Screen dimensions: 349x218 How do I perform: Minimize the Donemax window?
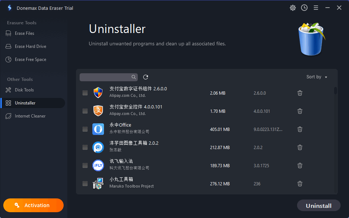click(328, 8)
